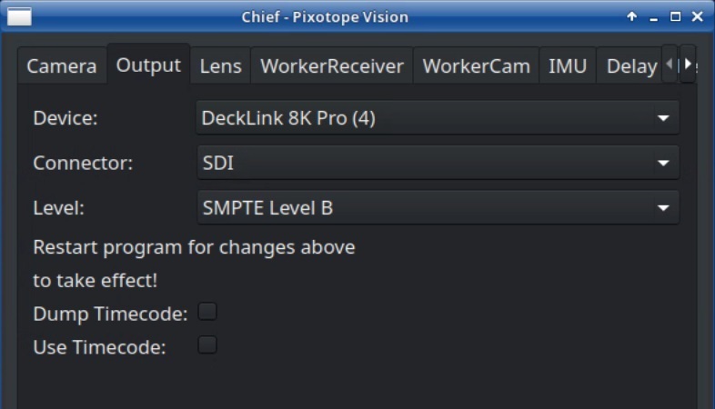Minimize the Chief window
The width and height of the screenshot is (715, 409).
pos(654,16)
